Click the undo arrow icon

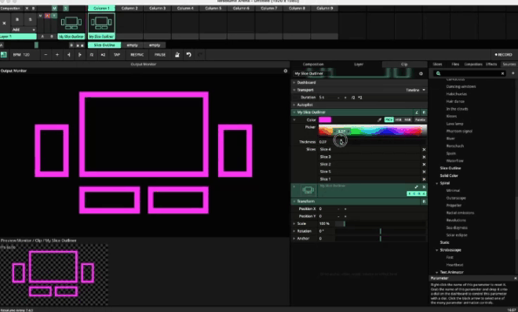click(188, 55)
